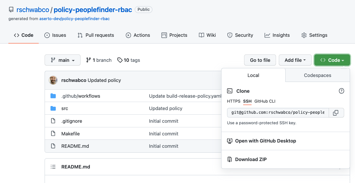This screenshot has width=355, height=183.
Task: Open the Settings gear tab
Action: [314, 35]
